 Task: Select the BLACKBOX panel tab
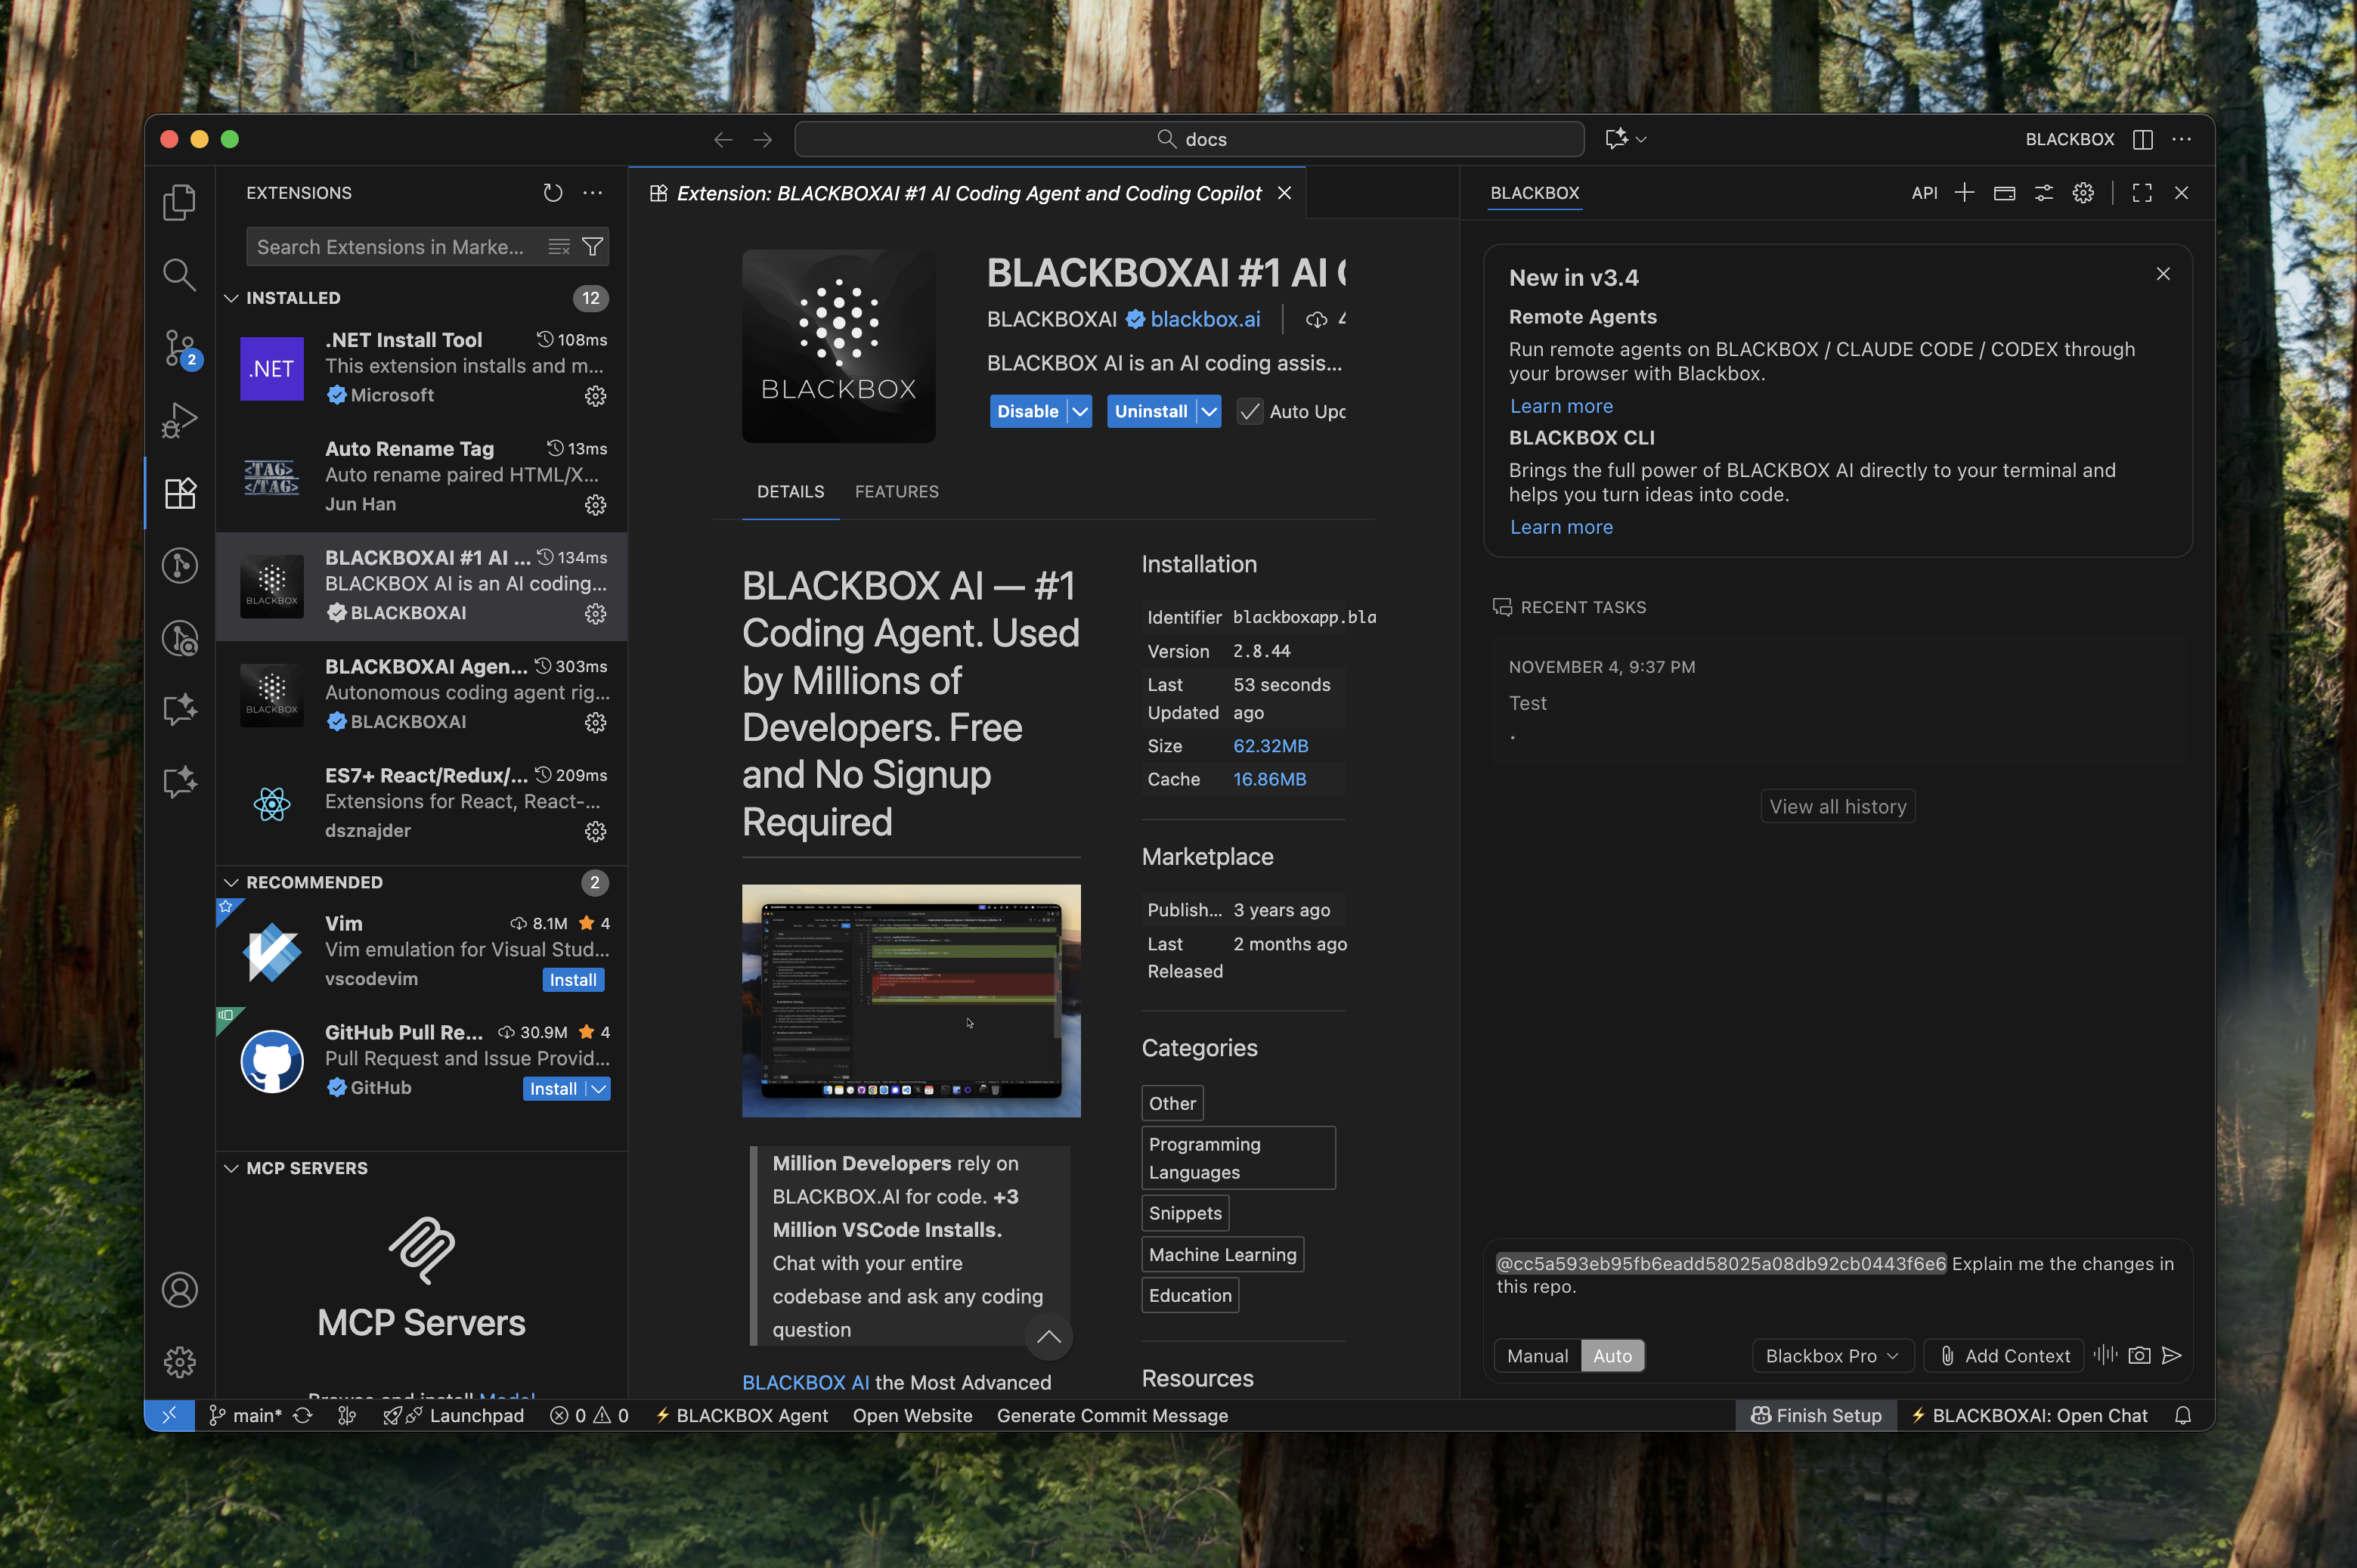[x=1535, y=193]
